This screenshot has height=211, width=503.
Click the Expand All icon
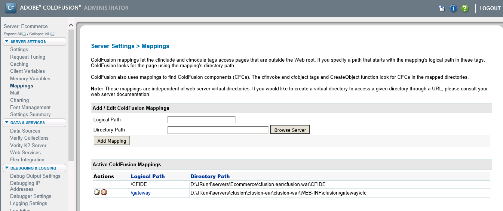point(24,34)
